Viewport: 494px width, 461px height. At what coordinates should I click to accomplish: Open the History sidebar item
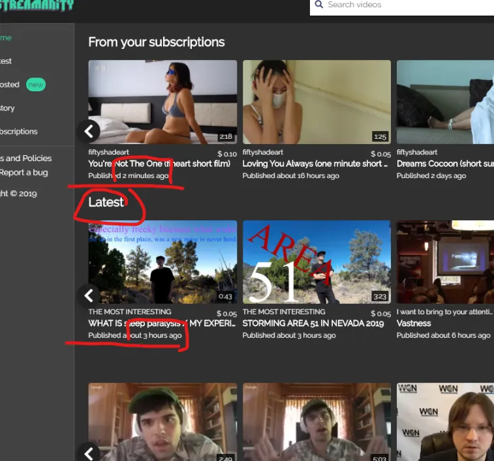[7, 108]
